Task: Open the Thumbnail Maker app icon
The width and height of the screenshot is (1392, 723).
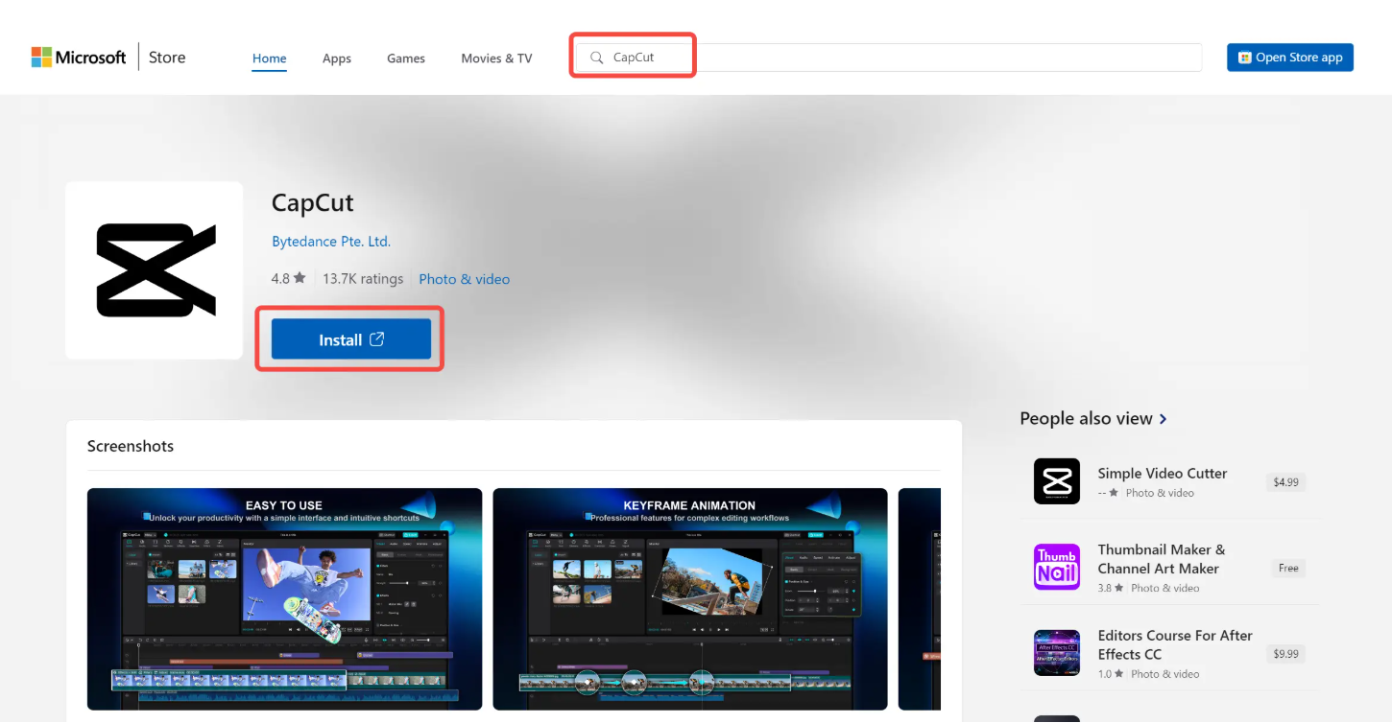Action: coord(1056,567)
